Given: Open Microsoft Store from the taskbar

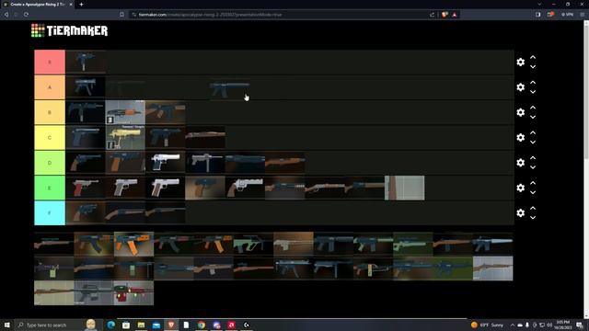Looking at the screenshot, I should coord(126,325).
